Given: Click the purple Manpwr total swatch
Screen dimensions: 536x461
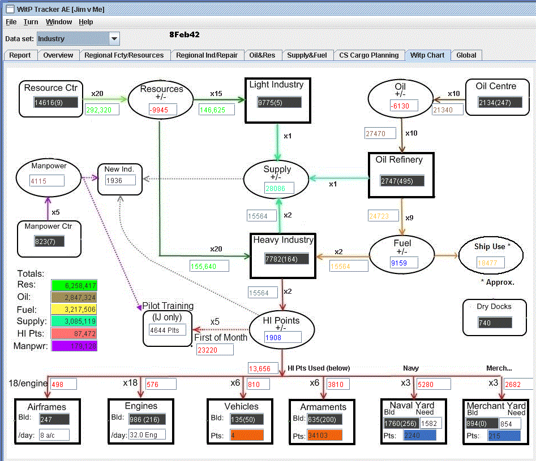Looking at the screenshot, I should 74,346.
